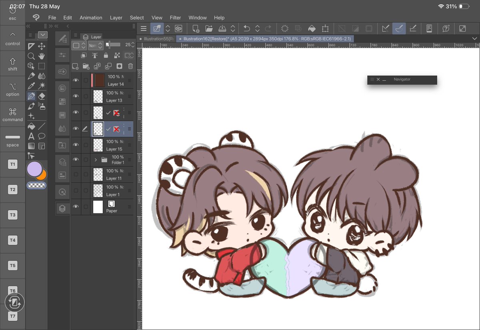
Task: Expand undo redo stepper in command bar
Action: pyautogui.click(x=258, y=28)
